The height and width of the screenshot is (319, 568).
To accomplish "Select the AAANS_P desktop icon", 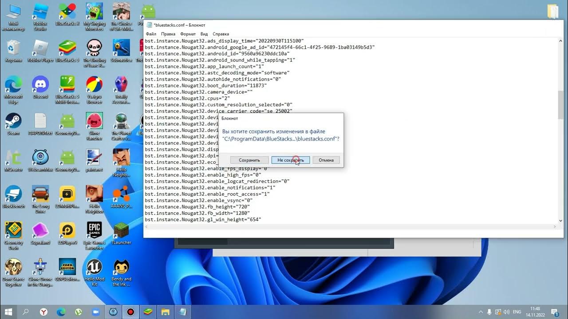I will point(121,197).
